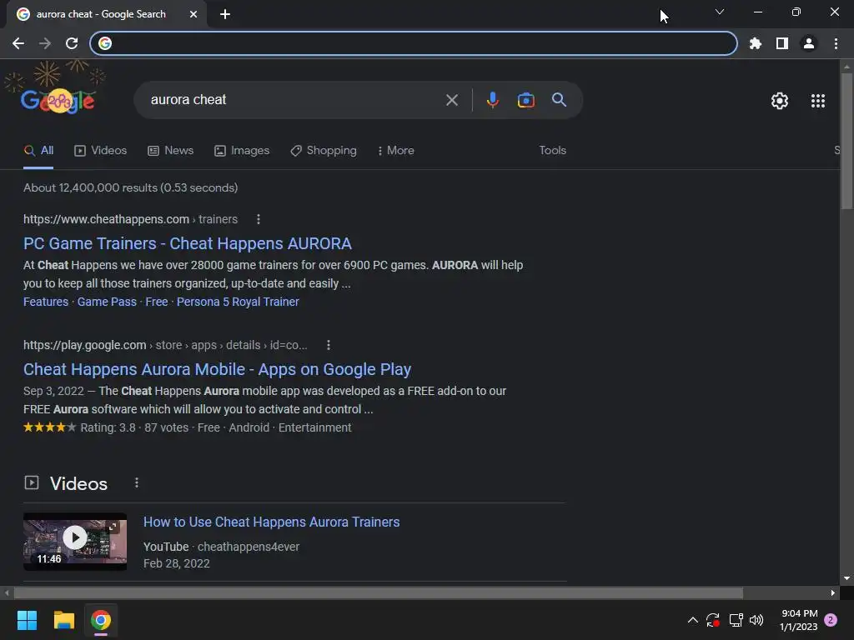Open the network display tray icon
Viewport: 854px width, 640px height.
(736, 620)
